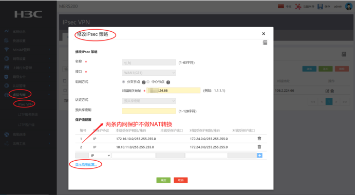Click the save floppy disk icon
355x195 pixels.
320,7
